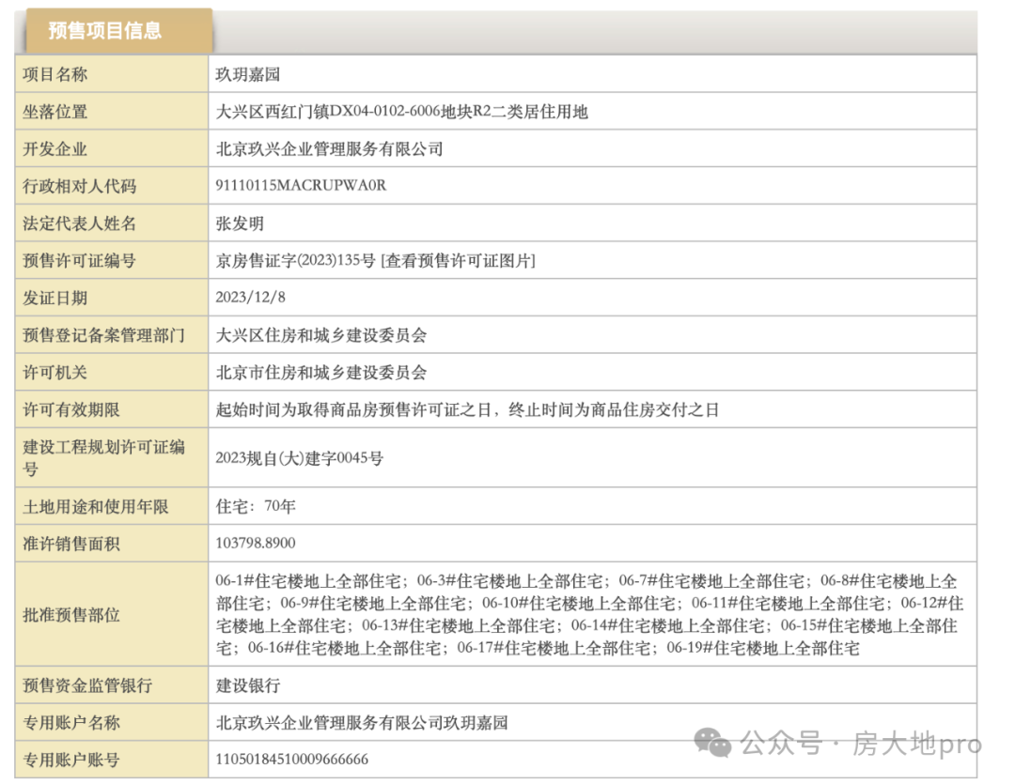
Task: Click the 预售登记备案管理部门 label
Action: [x=103, y=335]
